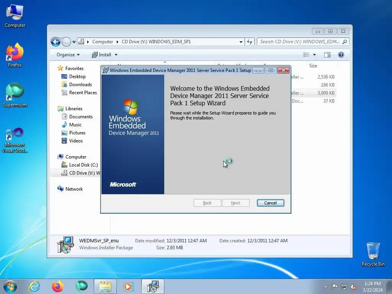Open the Computer desktop icon
The image size is (392, 294).
click(x=15, y=16)
